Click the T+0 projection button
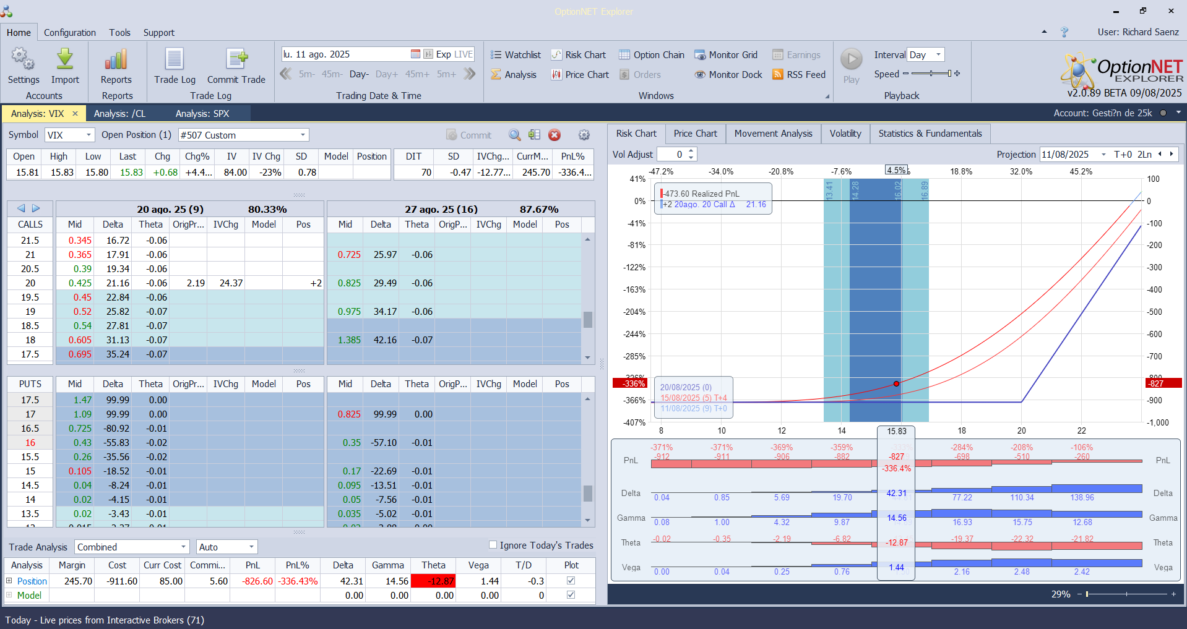The width and height of the screenshot is (1187, 629). (x=1123, y=154)
